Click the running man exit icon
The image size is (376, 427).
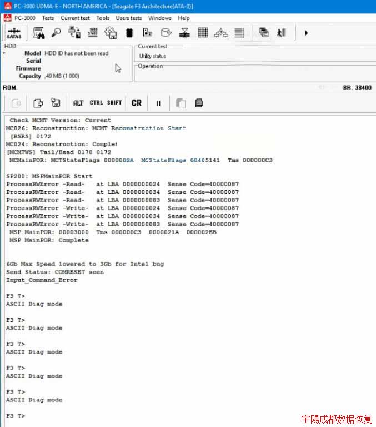tap(282, 33)
